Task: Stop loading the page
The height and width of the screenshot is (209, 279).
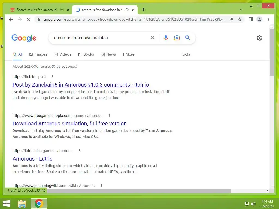Action: click(28, 19)
